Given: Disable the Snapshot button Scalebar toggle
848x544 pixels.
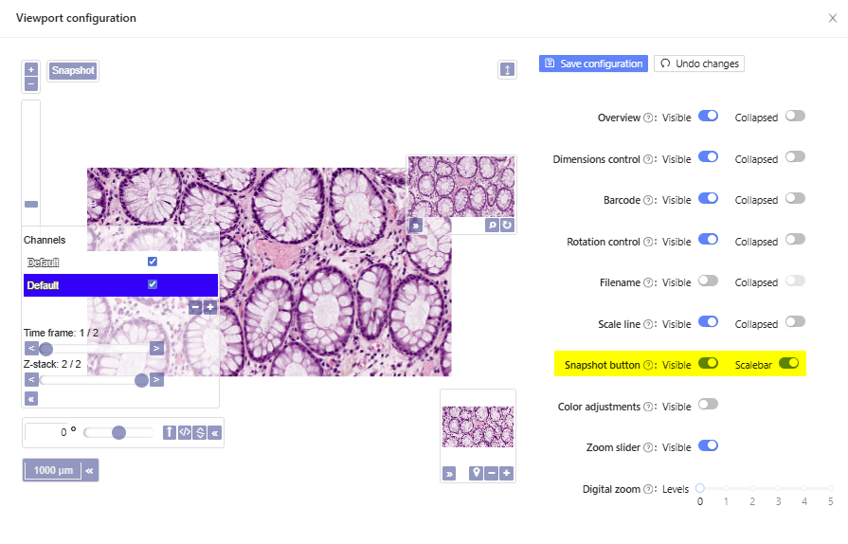Looking at the screenshot, I should [789, 363].
